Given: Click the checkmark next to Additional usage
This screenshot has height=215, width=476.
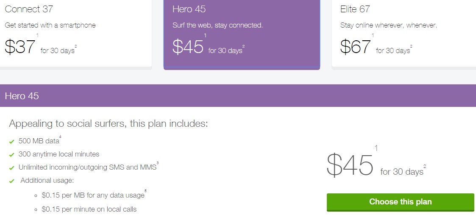Looking at the screenshot, I should pos(11,181).
